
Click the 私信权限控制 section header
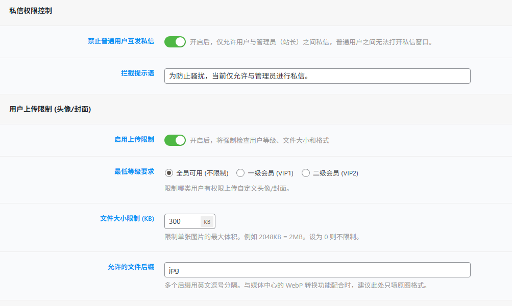coord(31,11)
